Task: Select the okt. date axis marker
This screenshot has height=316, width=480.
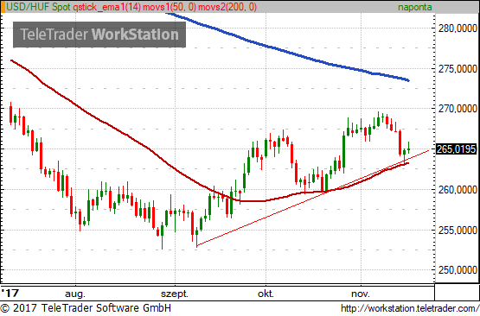Action: click(x=266, y=294)
